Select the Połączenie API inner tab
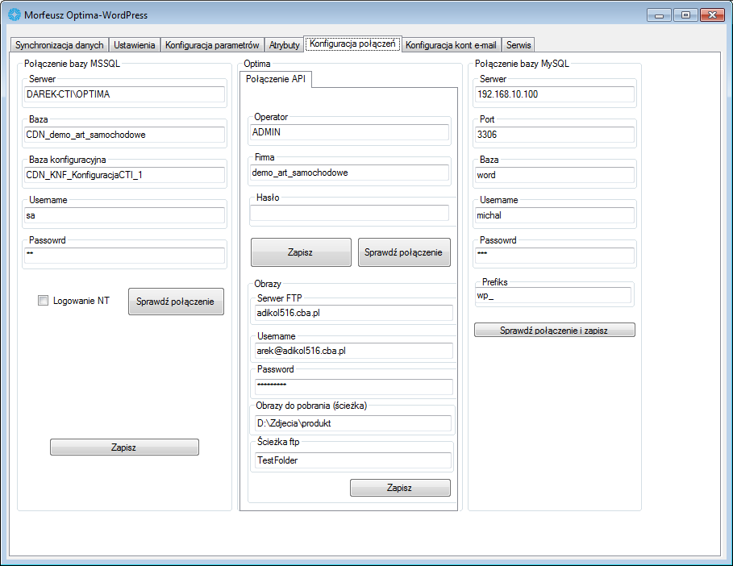733x566 pixels. pyautogui.click(x=276, y=79)
